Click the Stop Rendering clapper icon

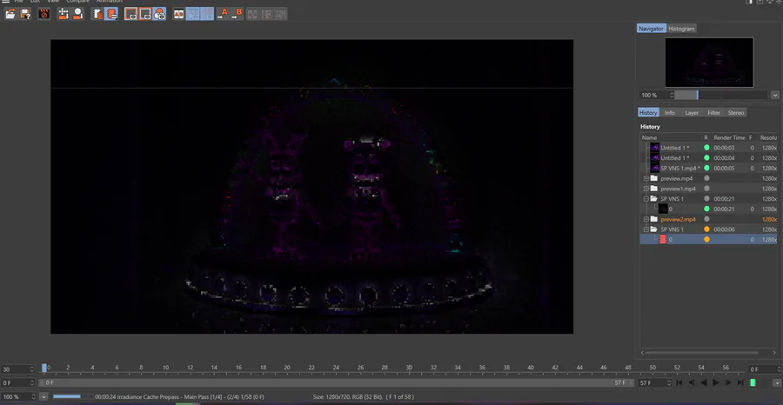point(44,14)
